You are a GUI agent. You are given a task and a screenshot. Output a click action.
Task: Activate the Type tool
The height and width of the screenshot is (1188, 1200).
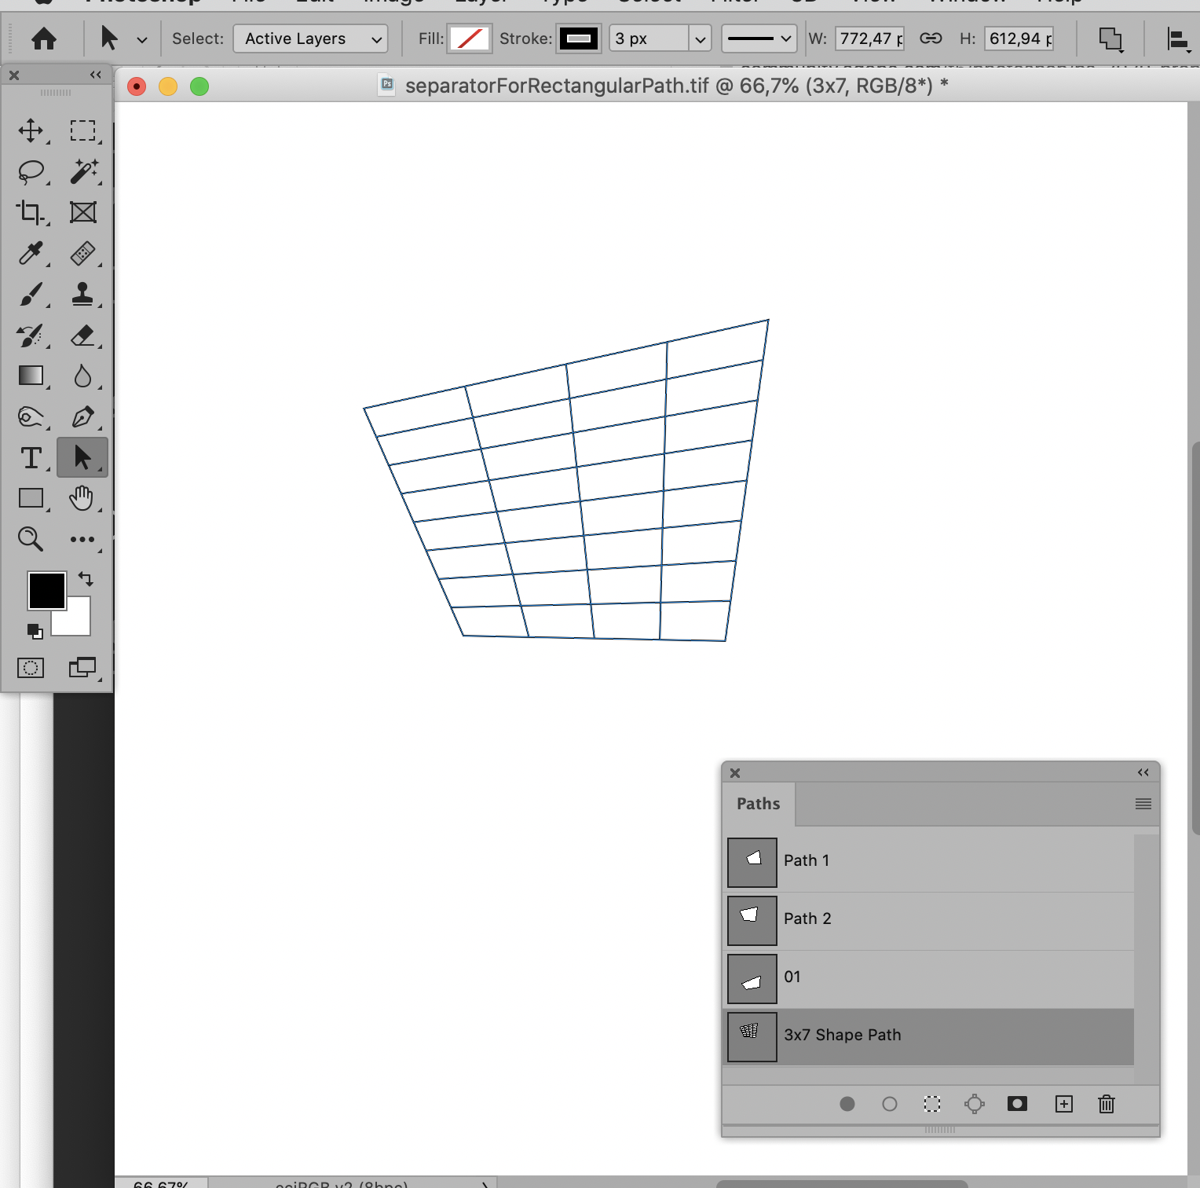31,457
